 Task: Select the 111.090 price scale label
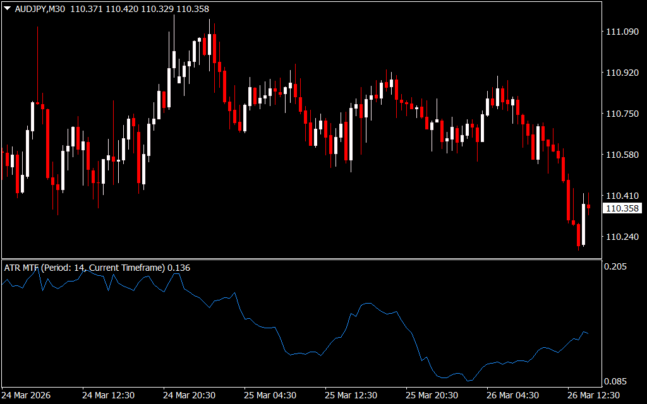tap(622, 32)
